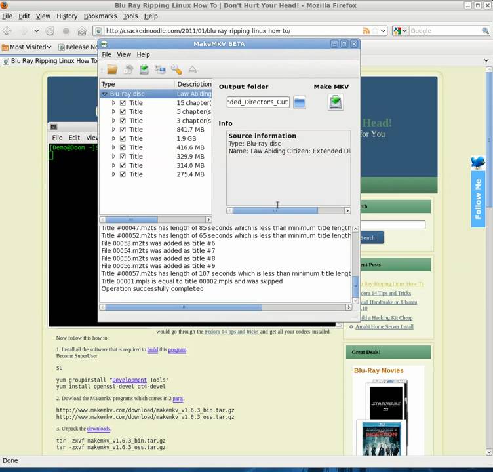Click the save to MKV toolbar icon
Viewport: 493px width, 472px height.
point(144,69)
